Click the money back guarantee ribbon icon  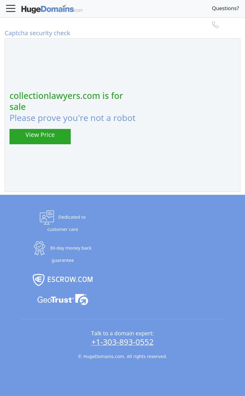pyautogui.click(x=40, y=248)
